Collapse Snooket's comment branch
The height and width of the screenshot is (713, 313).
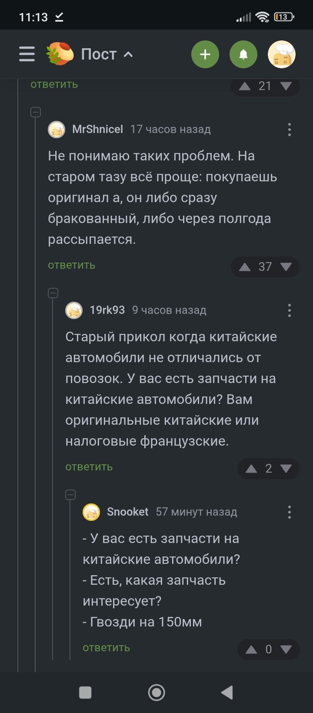[x=70, y=495]
